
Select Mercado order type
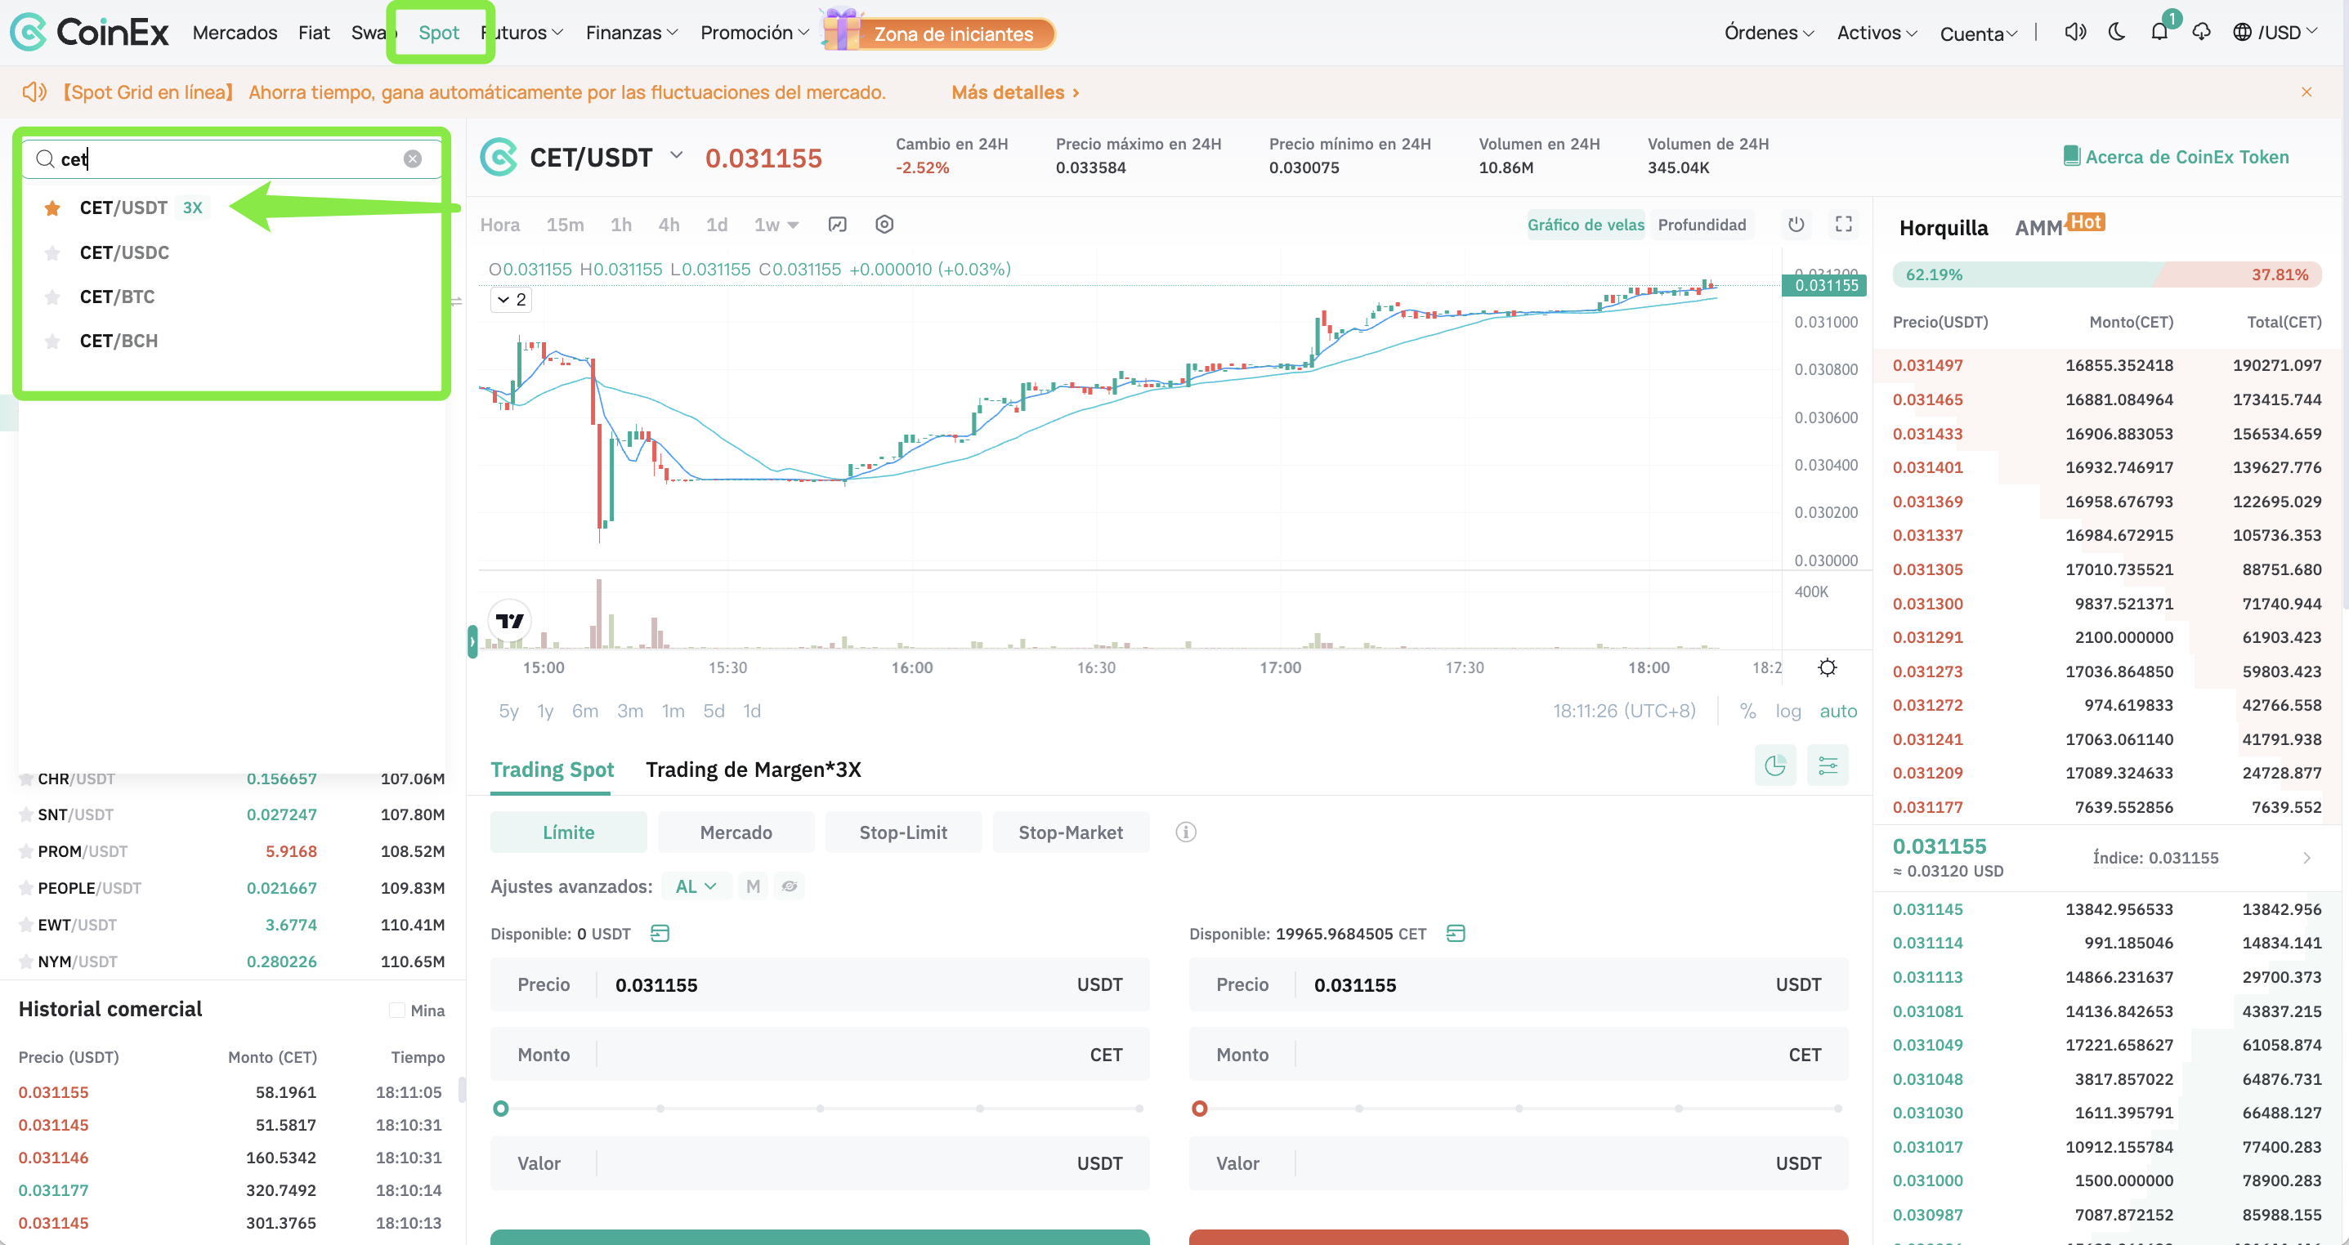pos(736,832)
